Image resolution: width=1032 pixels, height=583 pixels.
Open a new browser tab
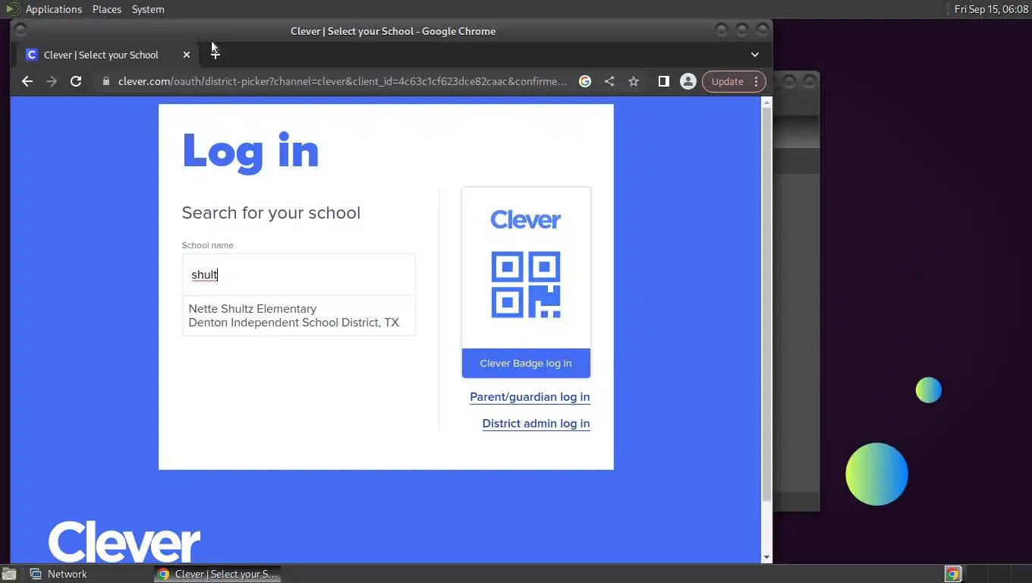[x=216, y=54]
